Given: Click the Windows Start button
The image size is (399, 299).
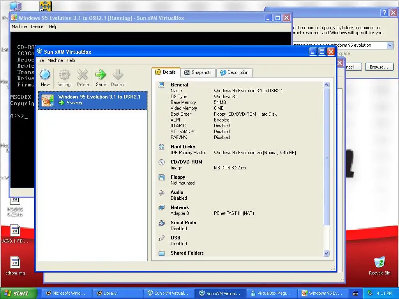Looking at the screenshot, I should [19, 293].
